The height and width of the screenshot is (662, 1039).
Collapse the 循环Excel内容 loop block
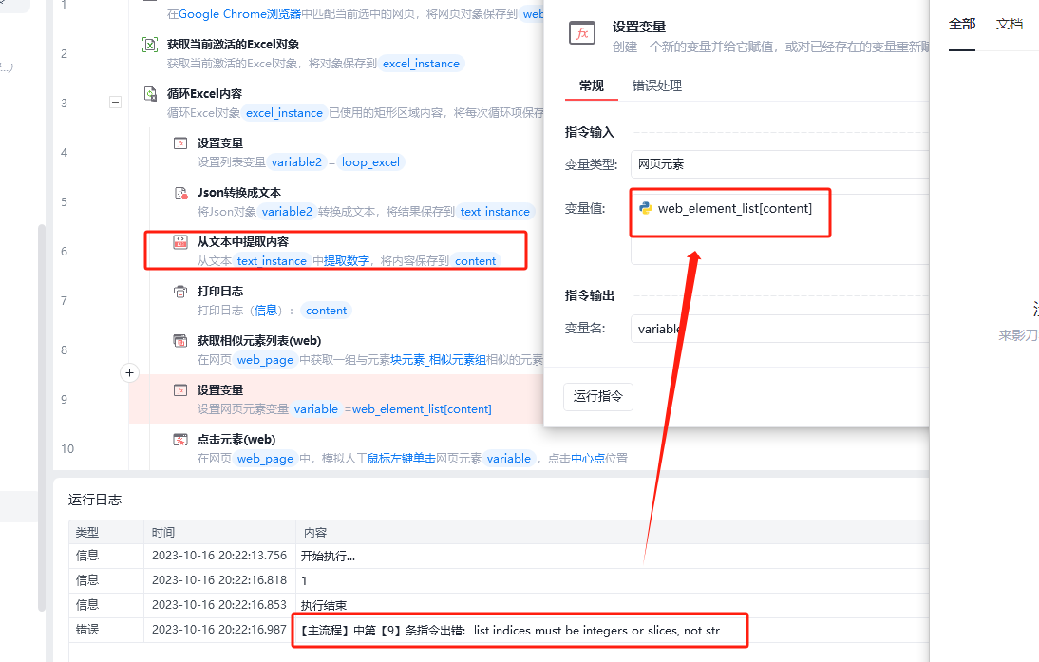(x=115, y=103)
